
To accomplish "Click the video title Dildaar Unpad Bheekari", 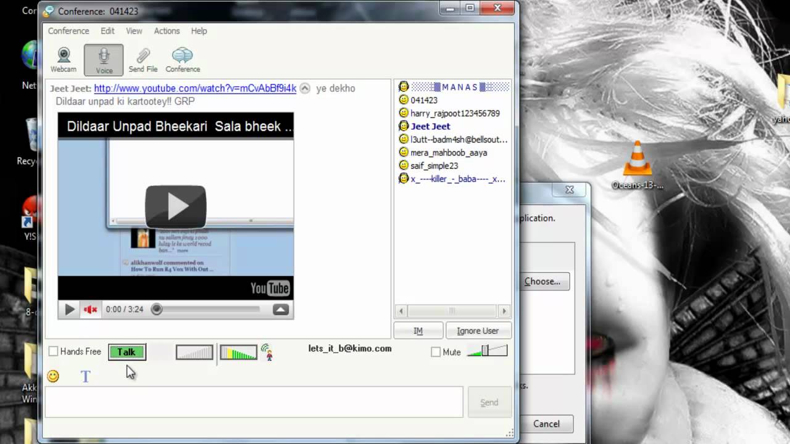I will coord(180,127).
